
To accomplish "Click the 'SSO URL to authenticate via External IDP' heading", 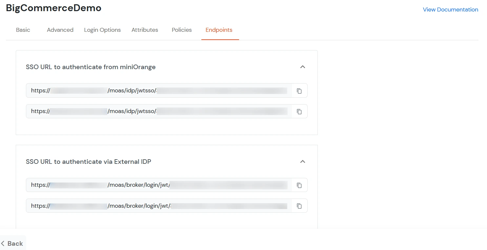I will (x=89, y=162).
